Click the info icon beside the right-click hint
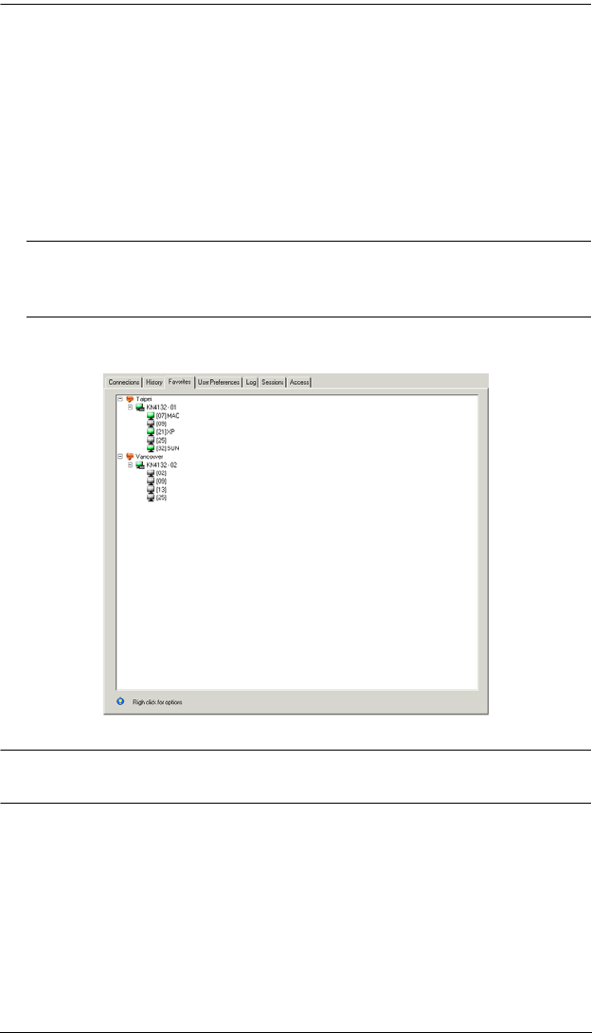592x1033 pixels. pos(119,702)
